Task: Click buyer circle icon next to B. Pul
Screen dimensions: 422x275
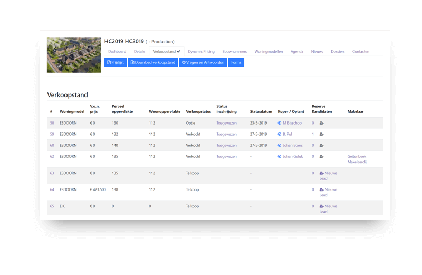Action: click(280, 134)
